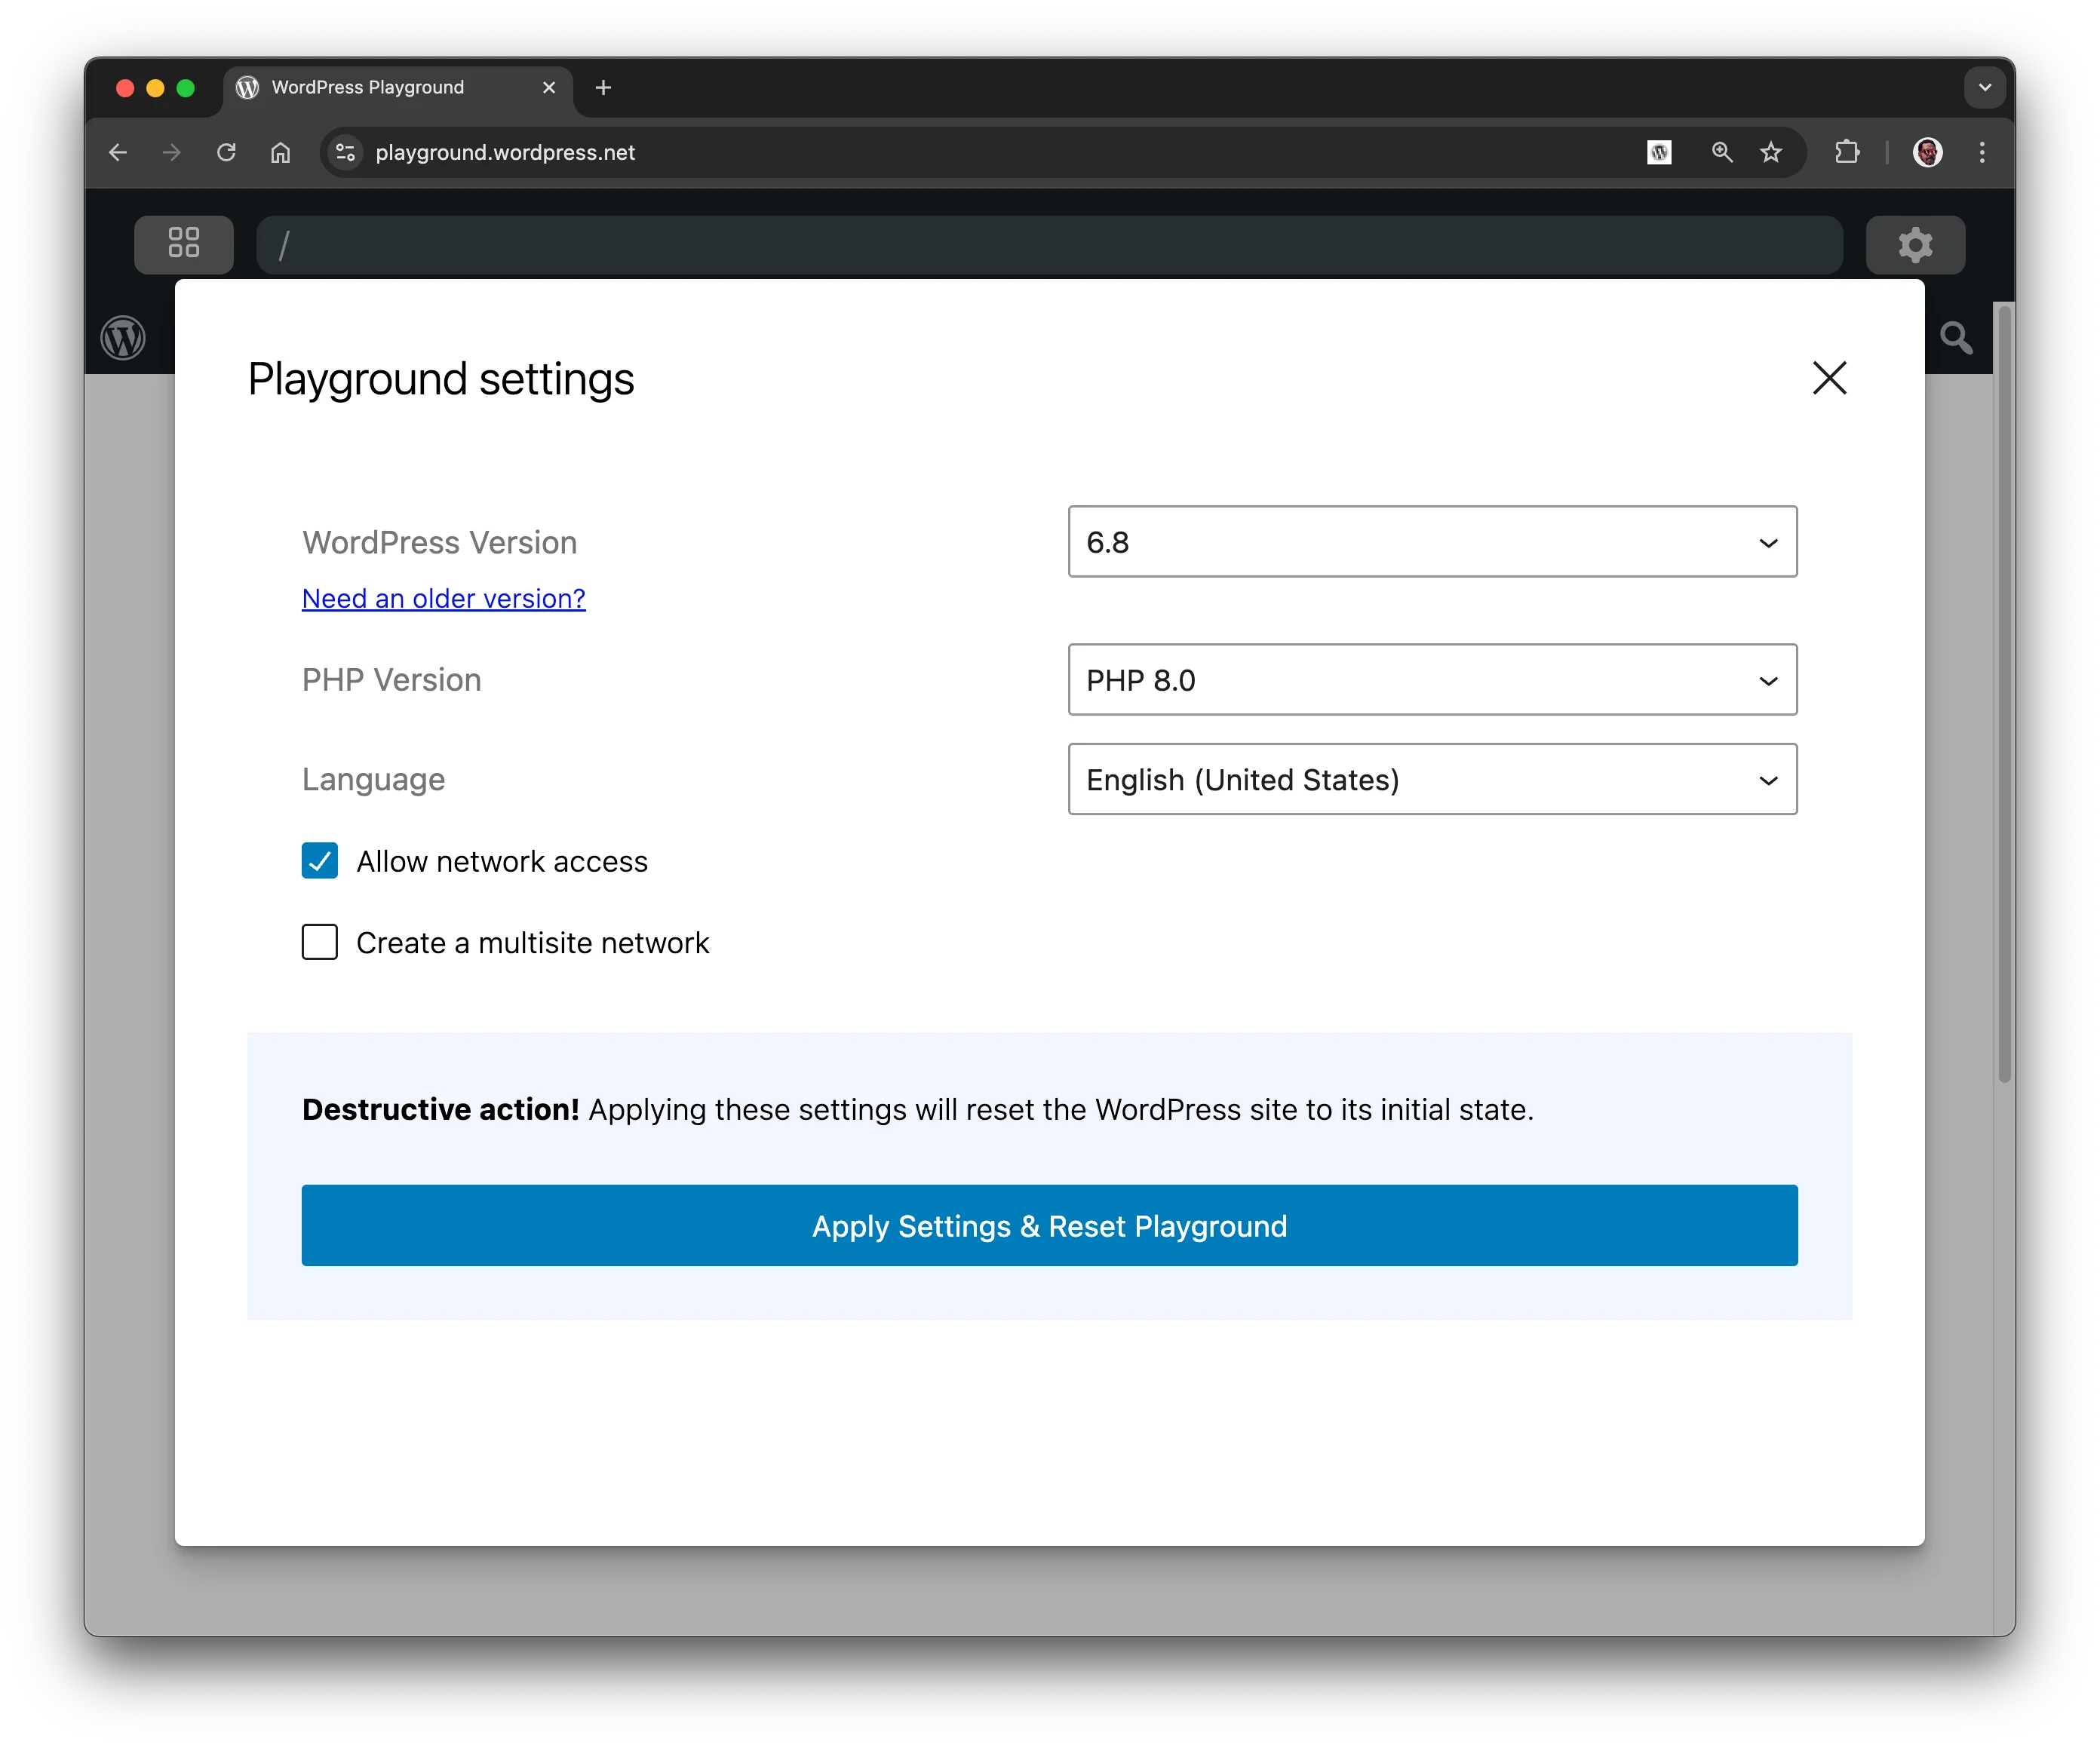Click Apply Settings & Reset Playground
Image resolution: width=2100 pixels, height=1748 pixels.
1049,1226
